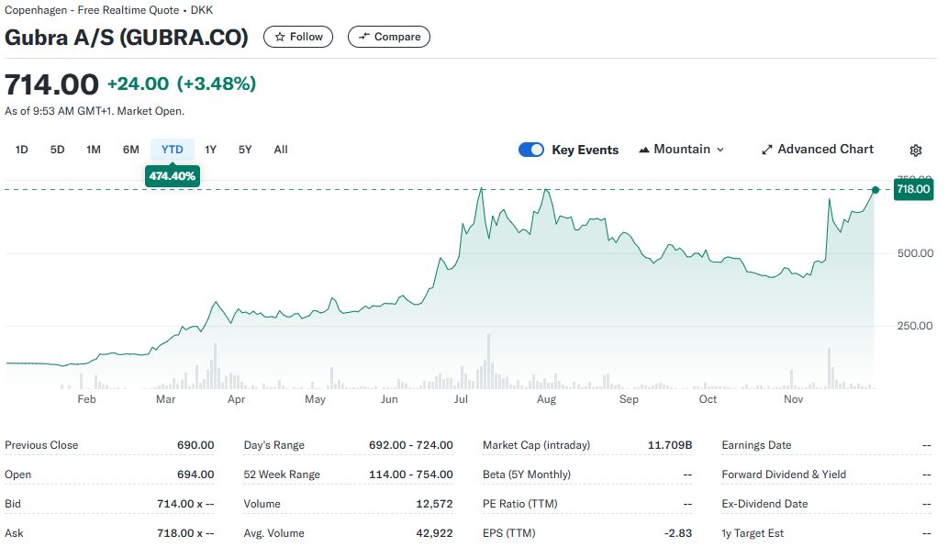Click the Bid value 714.00 x --
The image size is (948, 558).
[x=185, y=504]
